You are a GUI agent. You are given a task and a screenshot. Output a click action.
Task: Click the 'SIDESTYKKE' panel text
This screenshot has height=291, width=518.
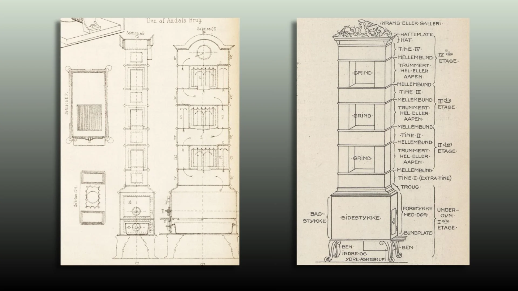point(360,218)
